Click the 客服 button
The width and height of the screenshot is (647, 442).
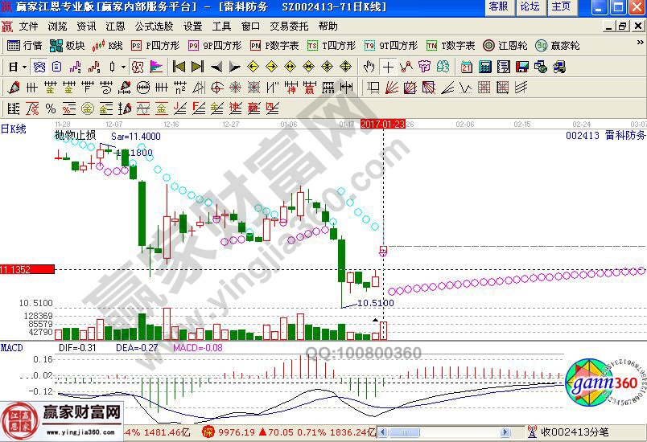pyautogui.click(x=498, y=6)
